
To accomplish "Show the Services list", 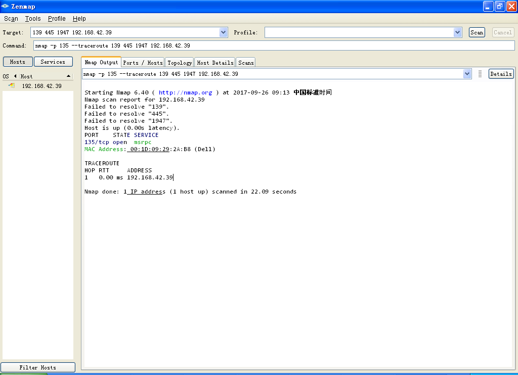I will click(53, 62).
